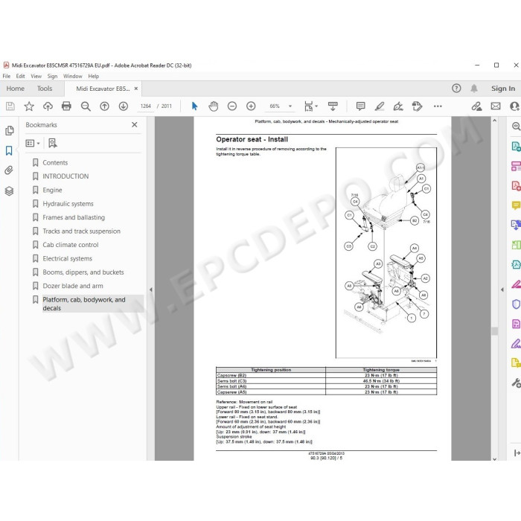
Task: Zoom in with the plus circle
Action: 251,106
